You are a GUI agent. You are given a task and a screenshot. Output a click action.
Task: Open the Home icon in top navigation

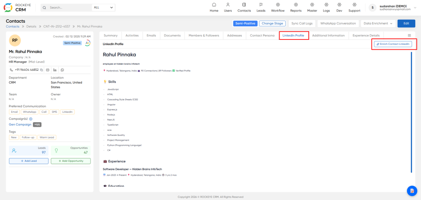point(214,5)
